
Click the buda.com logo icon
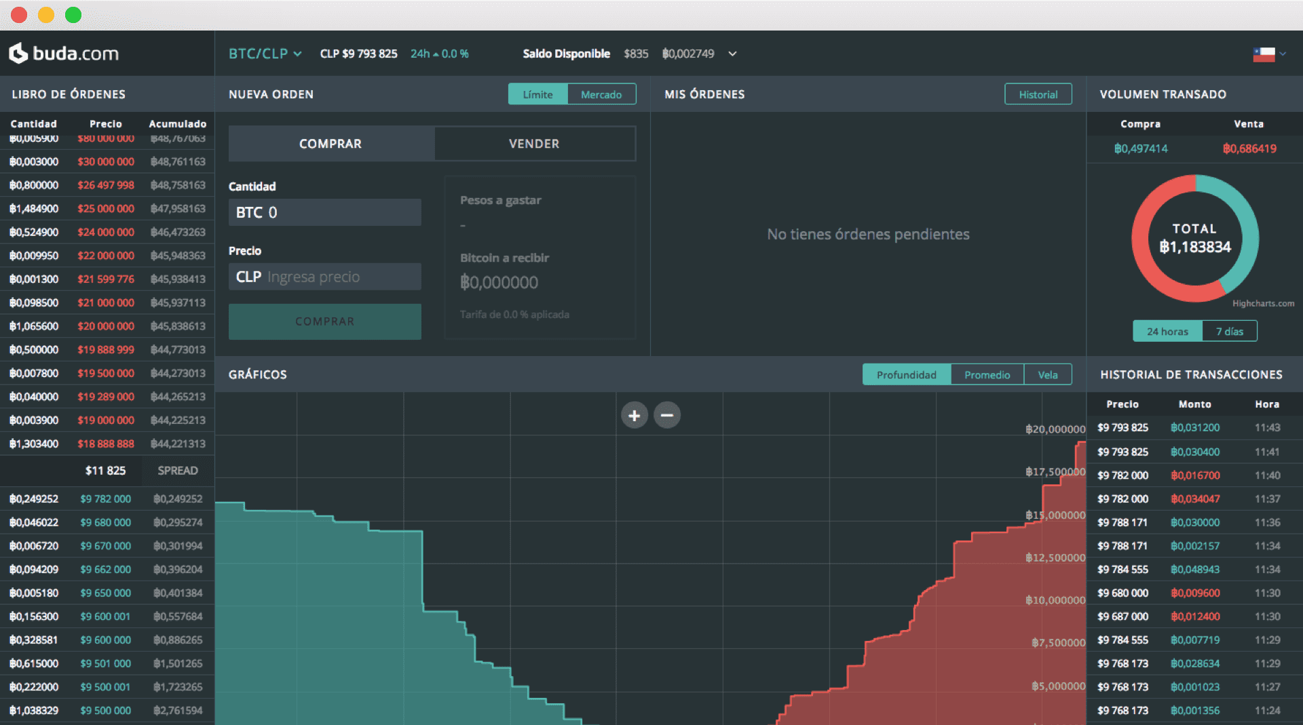point(18,53)
